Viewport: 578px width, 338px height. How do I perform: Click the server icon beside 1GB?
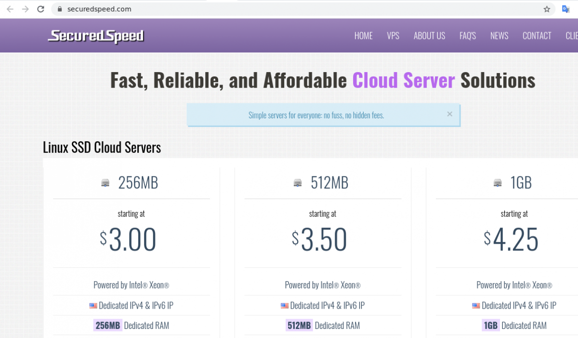coord(498,183)
